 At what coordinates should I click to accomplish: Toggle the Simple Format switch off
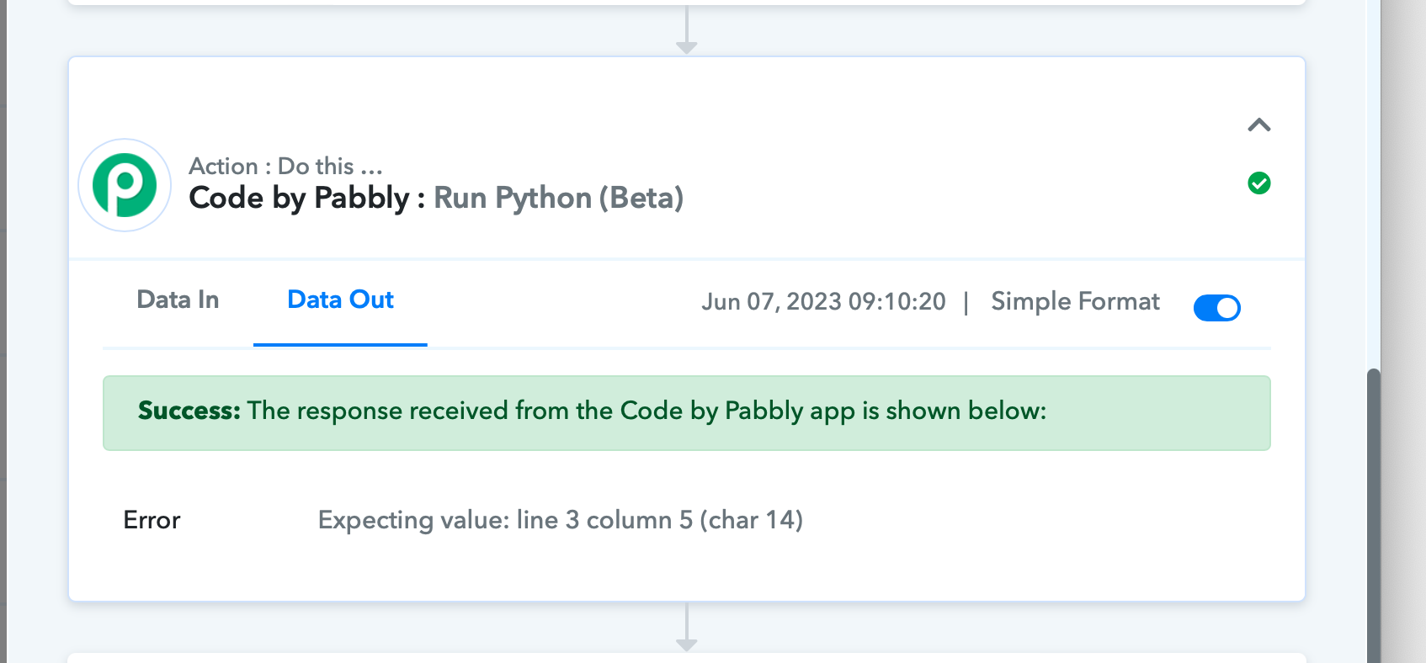[x=1216, y=308]
